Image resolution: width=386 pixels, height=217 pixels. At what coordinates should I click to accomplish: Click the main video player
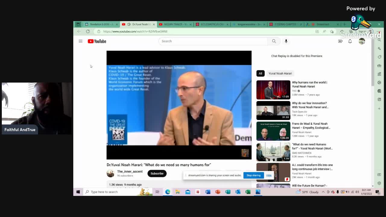pos(179,105)
